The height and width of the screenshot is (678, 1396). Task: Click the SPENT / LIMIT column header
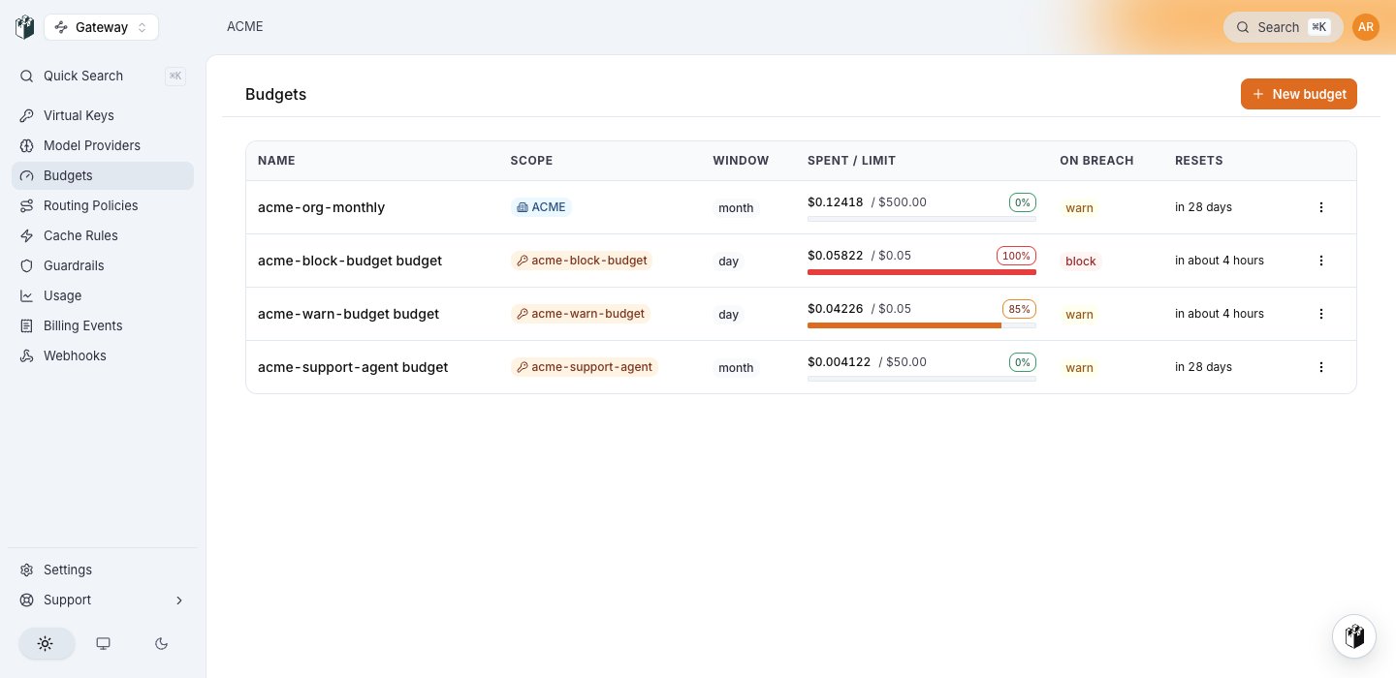[x=851, y=161]
